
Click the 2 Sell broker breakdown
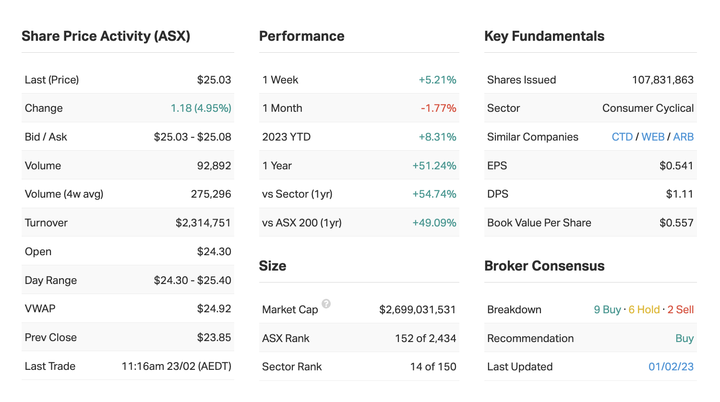680,309
